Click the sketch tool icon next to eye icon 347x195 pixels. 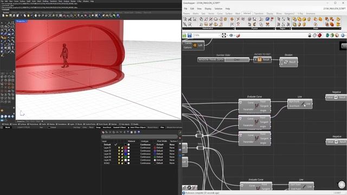[x=238, y=35]
